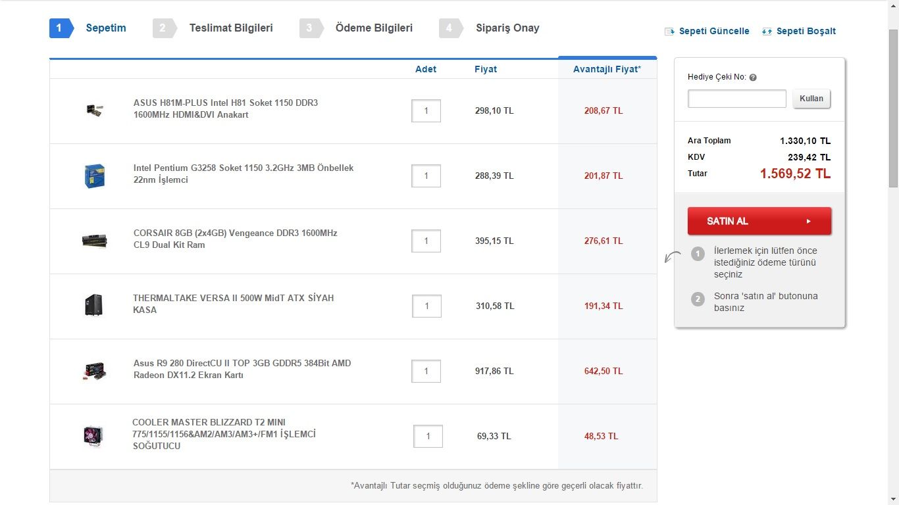Click the Sepeti Boşalt link

[x=806, y=32]
